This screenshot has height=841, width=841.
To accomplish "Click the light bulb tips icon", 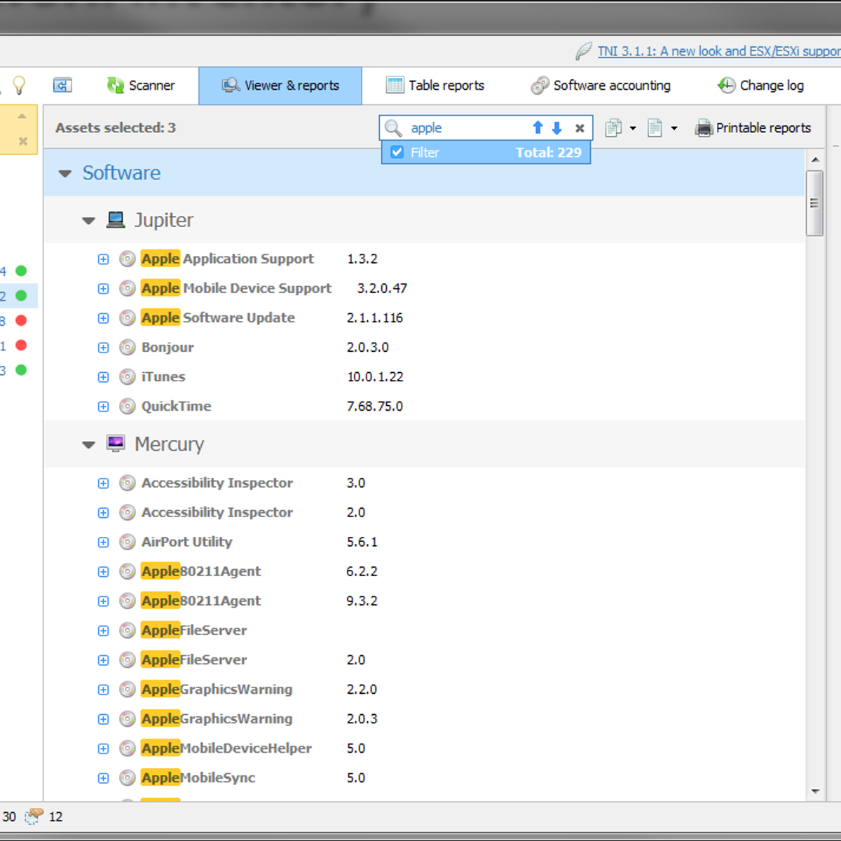I will [x=19, y=86].
